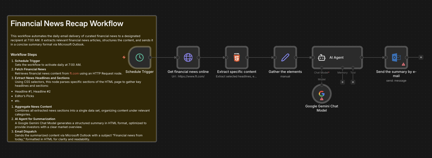Open the HTML Extract specific content node
432x158 pixels.
tap(237, 57)
